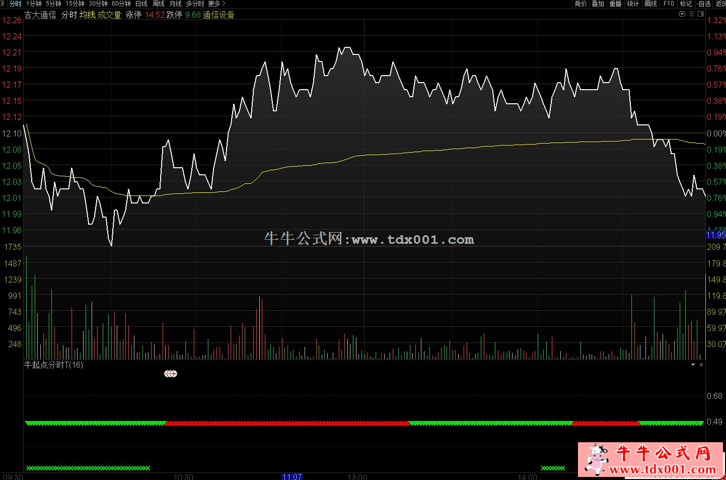The height and width of the screenshot is (480, 726).
Task: Switch to the 1分钟 period tab
Action: 34,4
